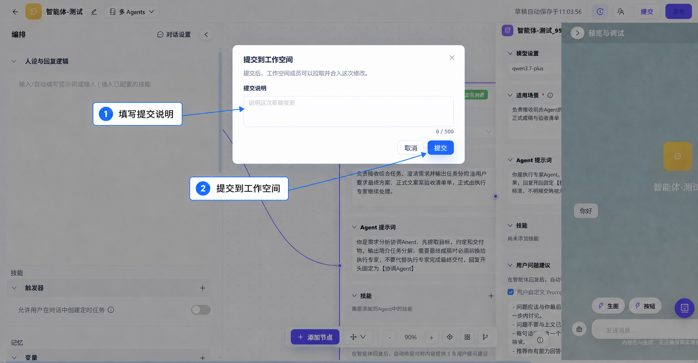Screen dimensions: 698x363
Task: Click the 添加节点 button
Action: click(x=315, y=337)
